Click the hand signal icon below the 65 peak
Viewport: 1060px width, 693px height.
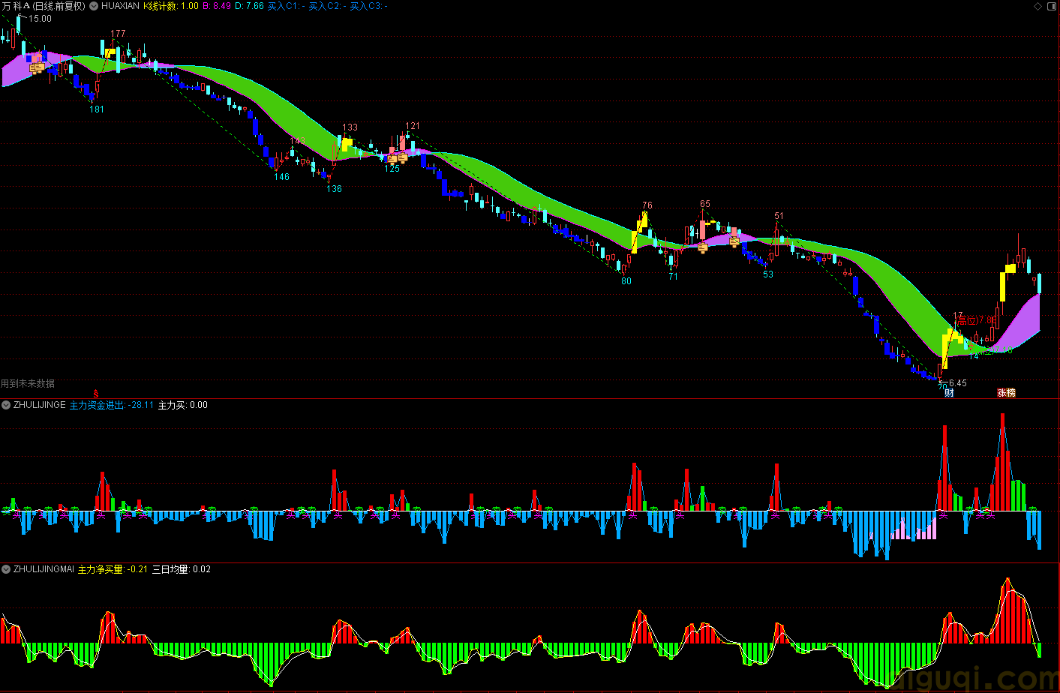pyautogui.click(x=703, y=247)
